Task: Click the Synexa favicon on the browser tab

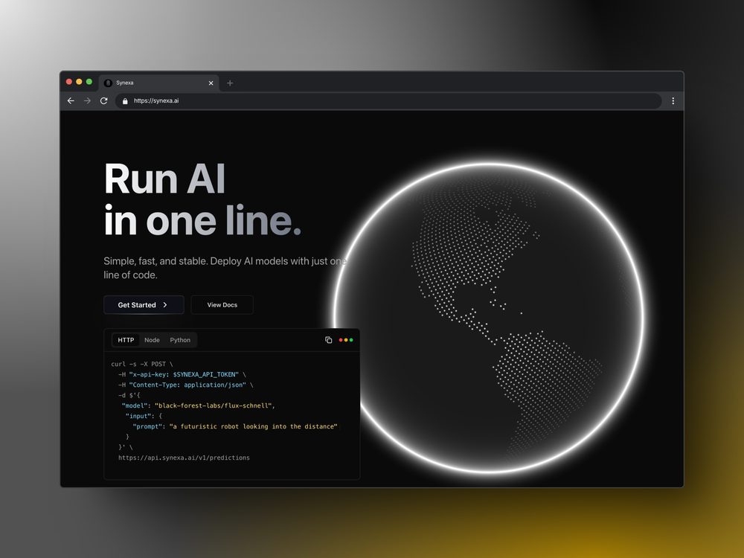Action: 108,83
